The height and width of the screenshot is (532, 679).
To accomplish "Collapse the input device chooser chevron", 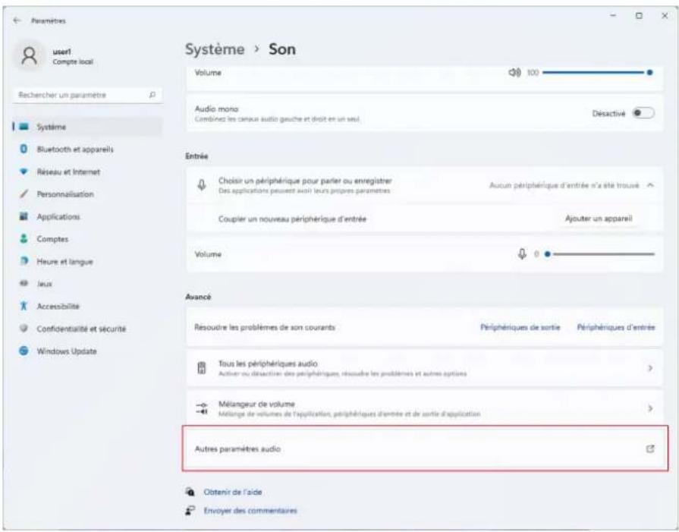I will [650, 185].
